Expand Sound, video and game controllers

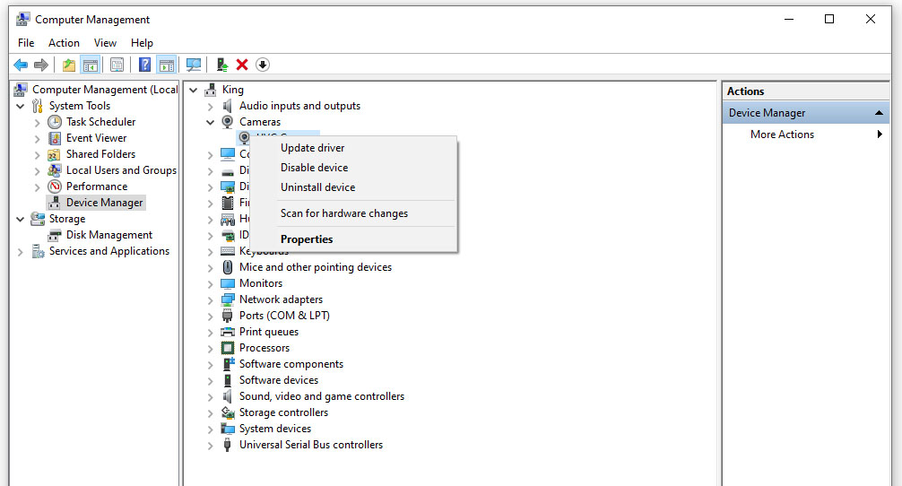tap(210, 396)
